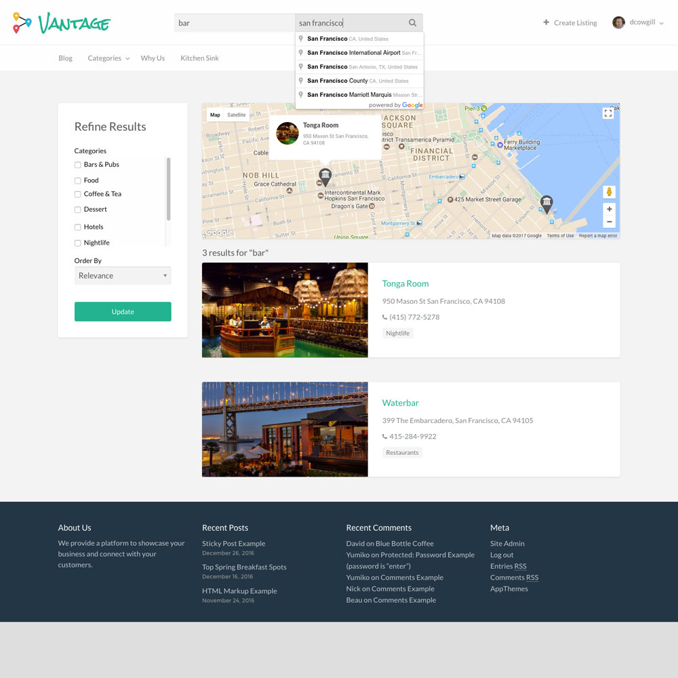Go to Kitchen Sink menu item
This screenshot has width=678, height=678.
pos(199,58)
